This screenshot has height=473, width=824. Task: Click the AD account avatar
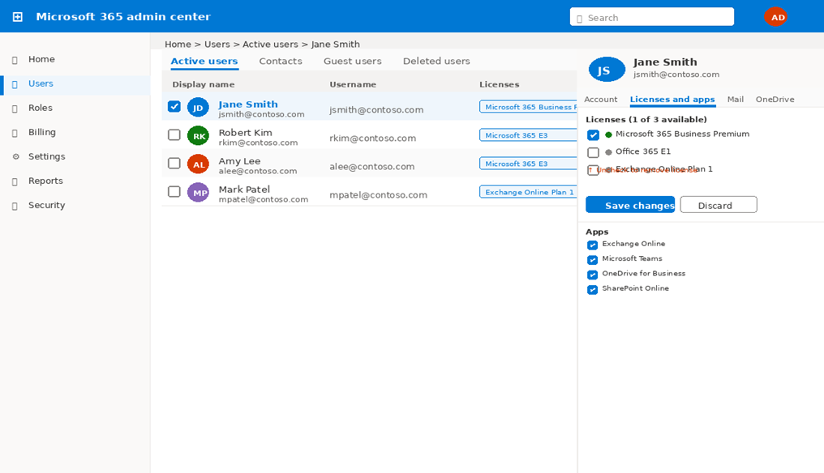776,17
